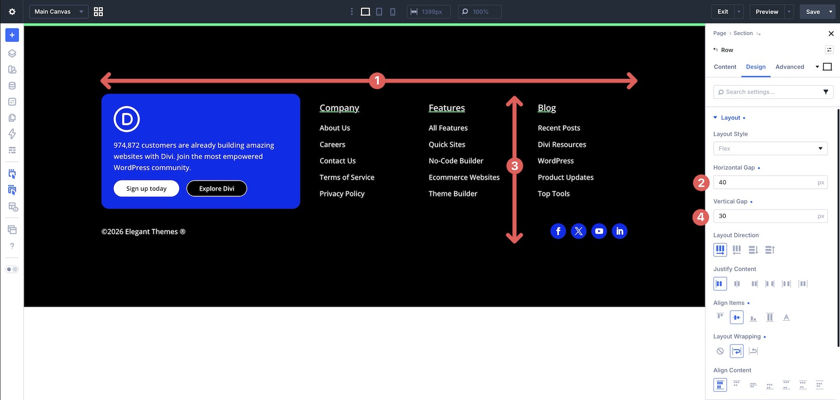Viewport: 840px width, 400px height.
Task: Click the 100% zoom field
Action: (480, 12)
